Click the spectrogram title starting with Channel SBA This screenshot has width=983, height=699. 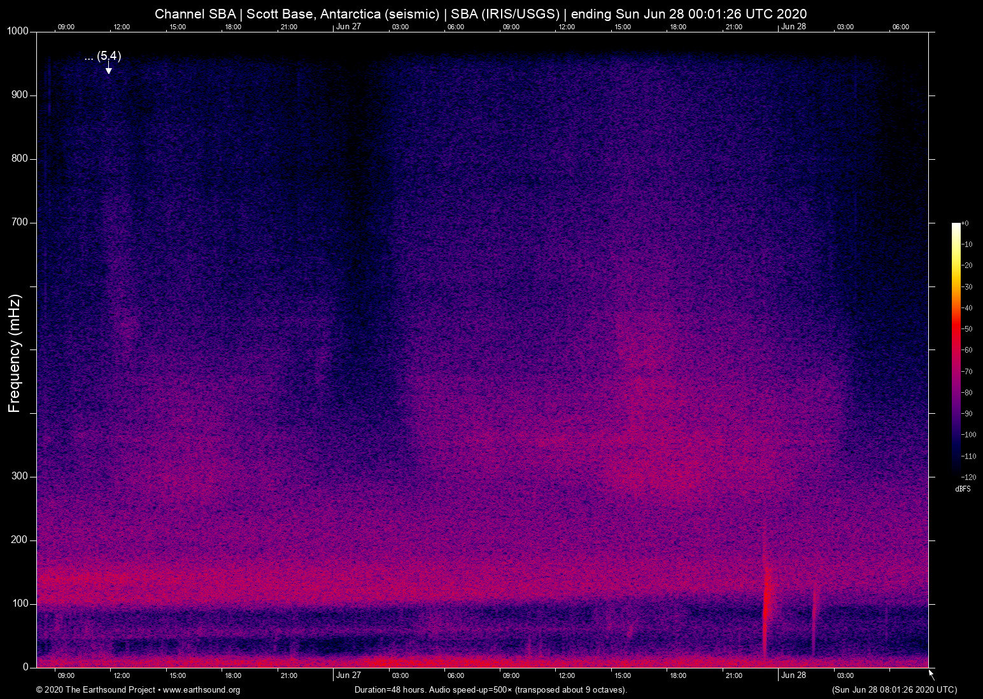481,14
